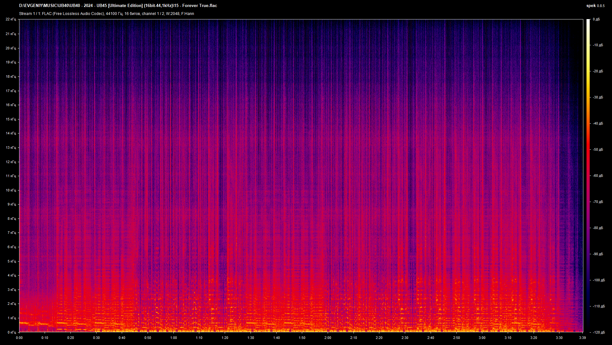Click the -100 дБ level scale label

click(599, 280)
